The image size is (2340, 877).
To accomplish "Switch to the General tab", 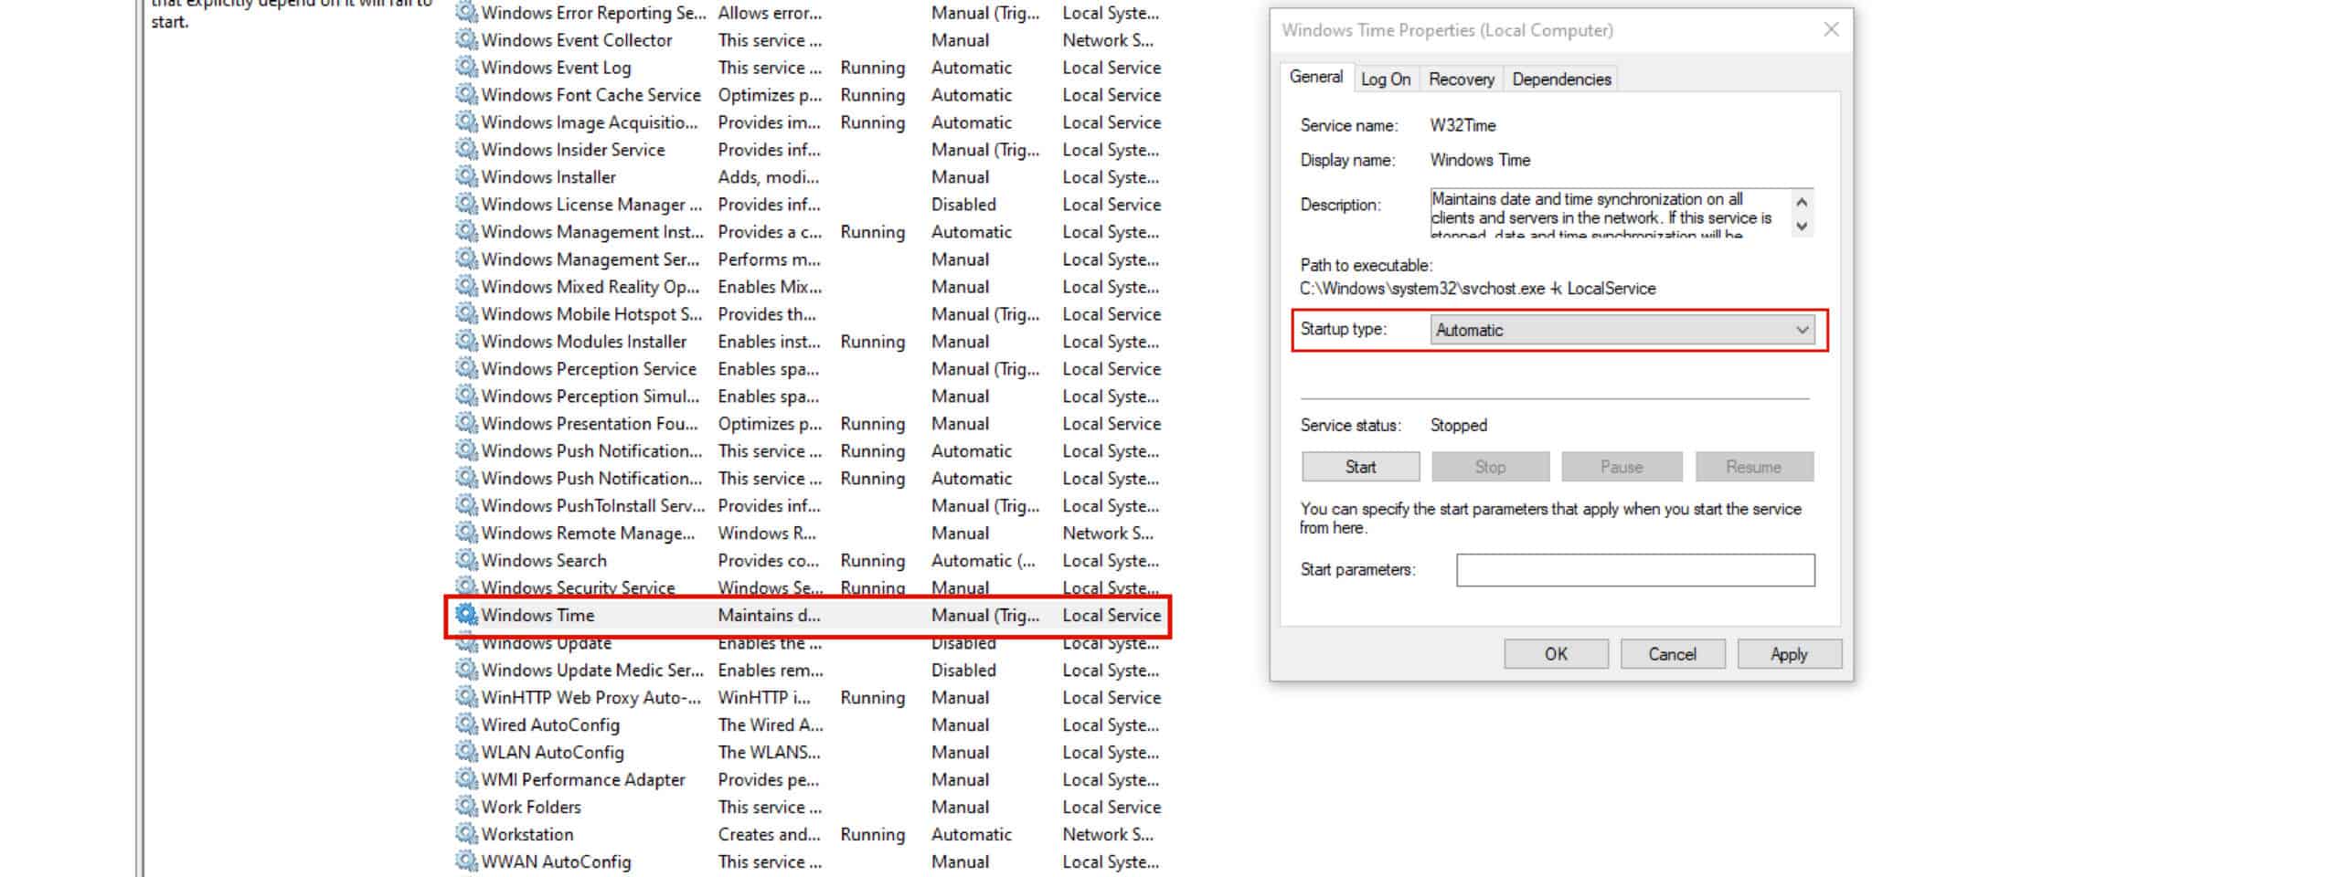I will [x=1316, y=77].
